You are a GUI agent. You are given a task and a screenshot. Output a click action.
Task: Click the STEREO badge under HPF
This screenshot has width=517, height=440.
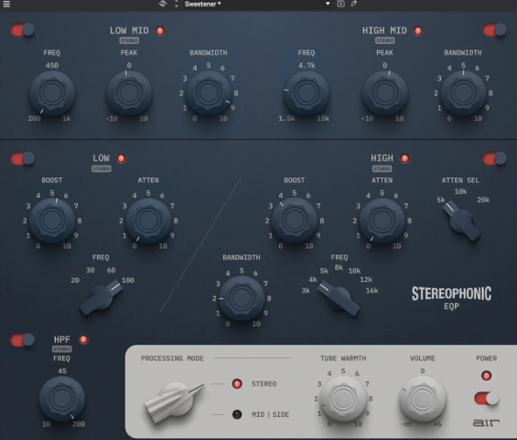[x=62, y=349]
